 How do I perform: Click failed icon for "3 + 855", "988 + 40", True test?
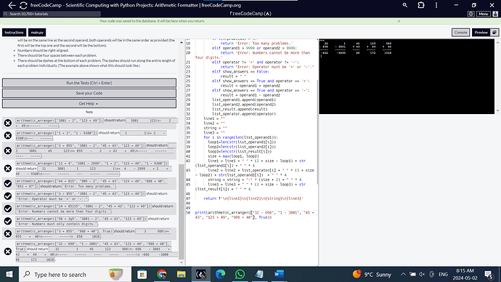[x=8, y=234]
